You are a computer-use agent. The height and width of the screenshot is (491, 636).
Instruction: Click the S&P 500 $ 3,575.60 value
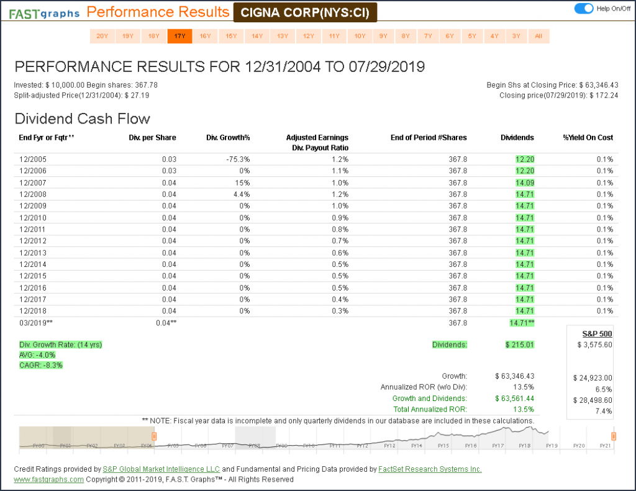pos(594,345)
